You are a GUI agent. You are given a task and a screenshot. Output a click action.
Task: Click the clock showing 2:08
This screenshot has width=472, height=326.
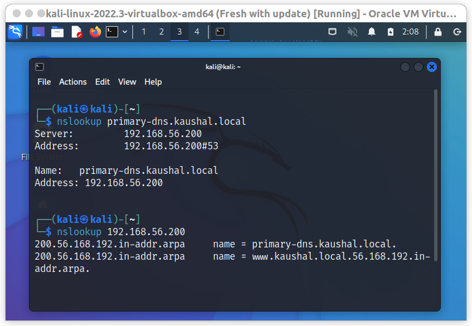tap(410, 32)
